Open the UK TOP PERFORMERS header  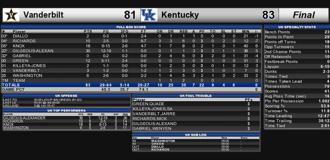click(x=67, y=111)
